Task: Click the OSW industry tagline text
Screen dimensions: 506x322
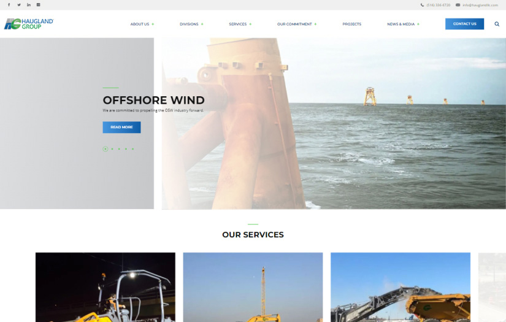Action: pos(153,110)
